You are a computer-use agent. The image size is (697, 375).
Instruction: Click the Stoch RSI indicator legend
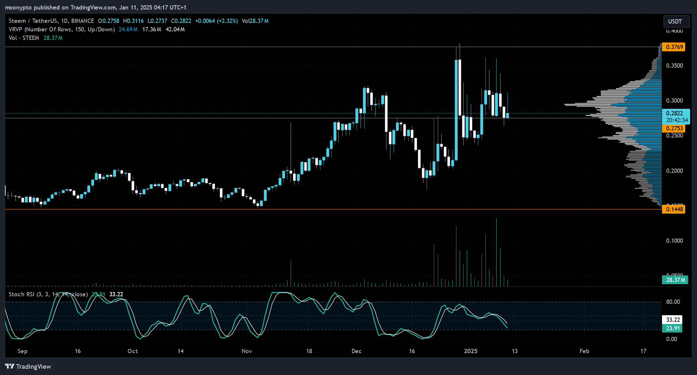click(x=48, y=294)
